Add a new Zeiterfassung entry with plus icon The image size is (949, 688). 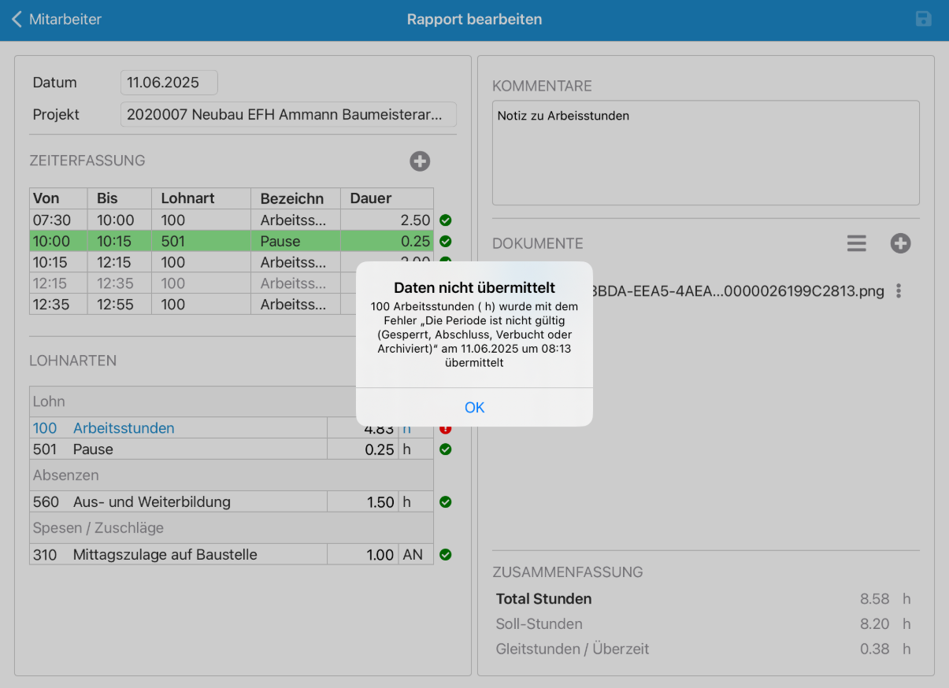point(420,161)
